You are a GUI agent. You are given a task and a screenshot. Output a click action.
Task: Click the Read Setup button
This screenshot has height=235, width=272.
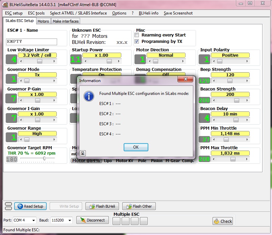coord(30,206)
